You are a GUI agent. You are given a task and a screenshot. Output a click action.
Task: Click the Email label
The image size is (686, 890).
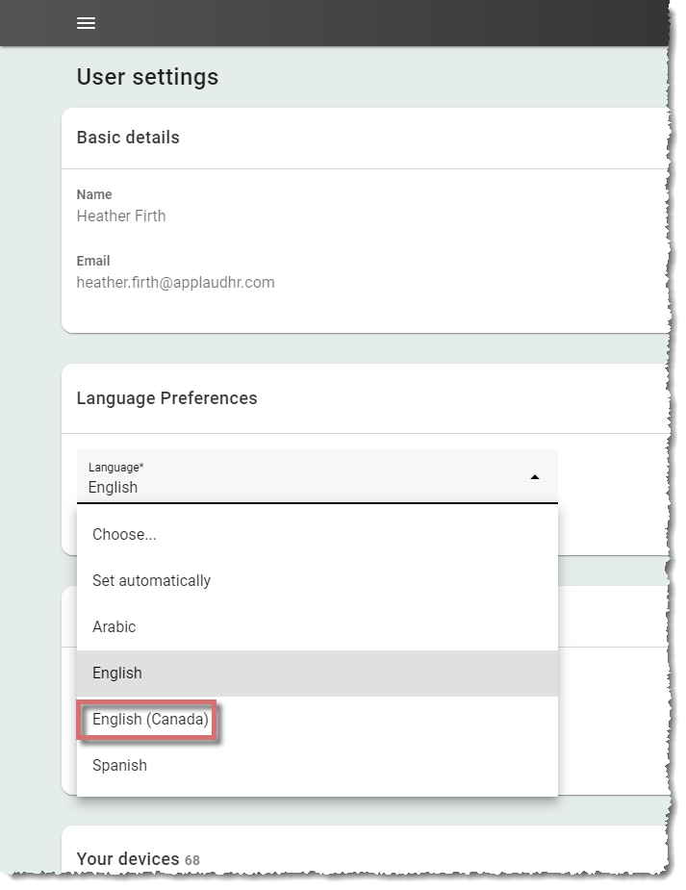pos(93,261)
